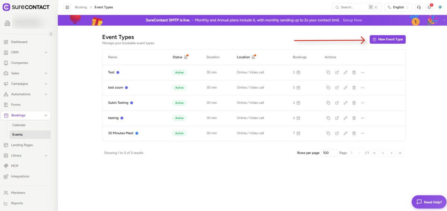
Task: Delete the Subin Testing event
Action: (x=354, y=103)
